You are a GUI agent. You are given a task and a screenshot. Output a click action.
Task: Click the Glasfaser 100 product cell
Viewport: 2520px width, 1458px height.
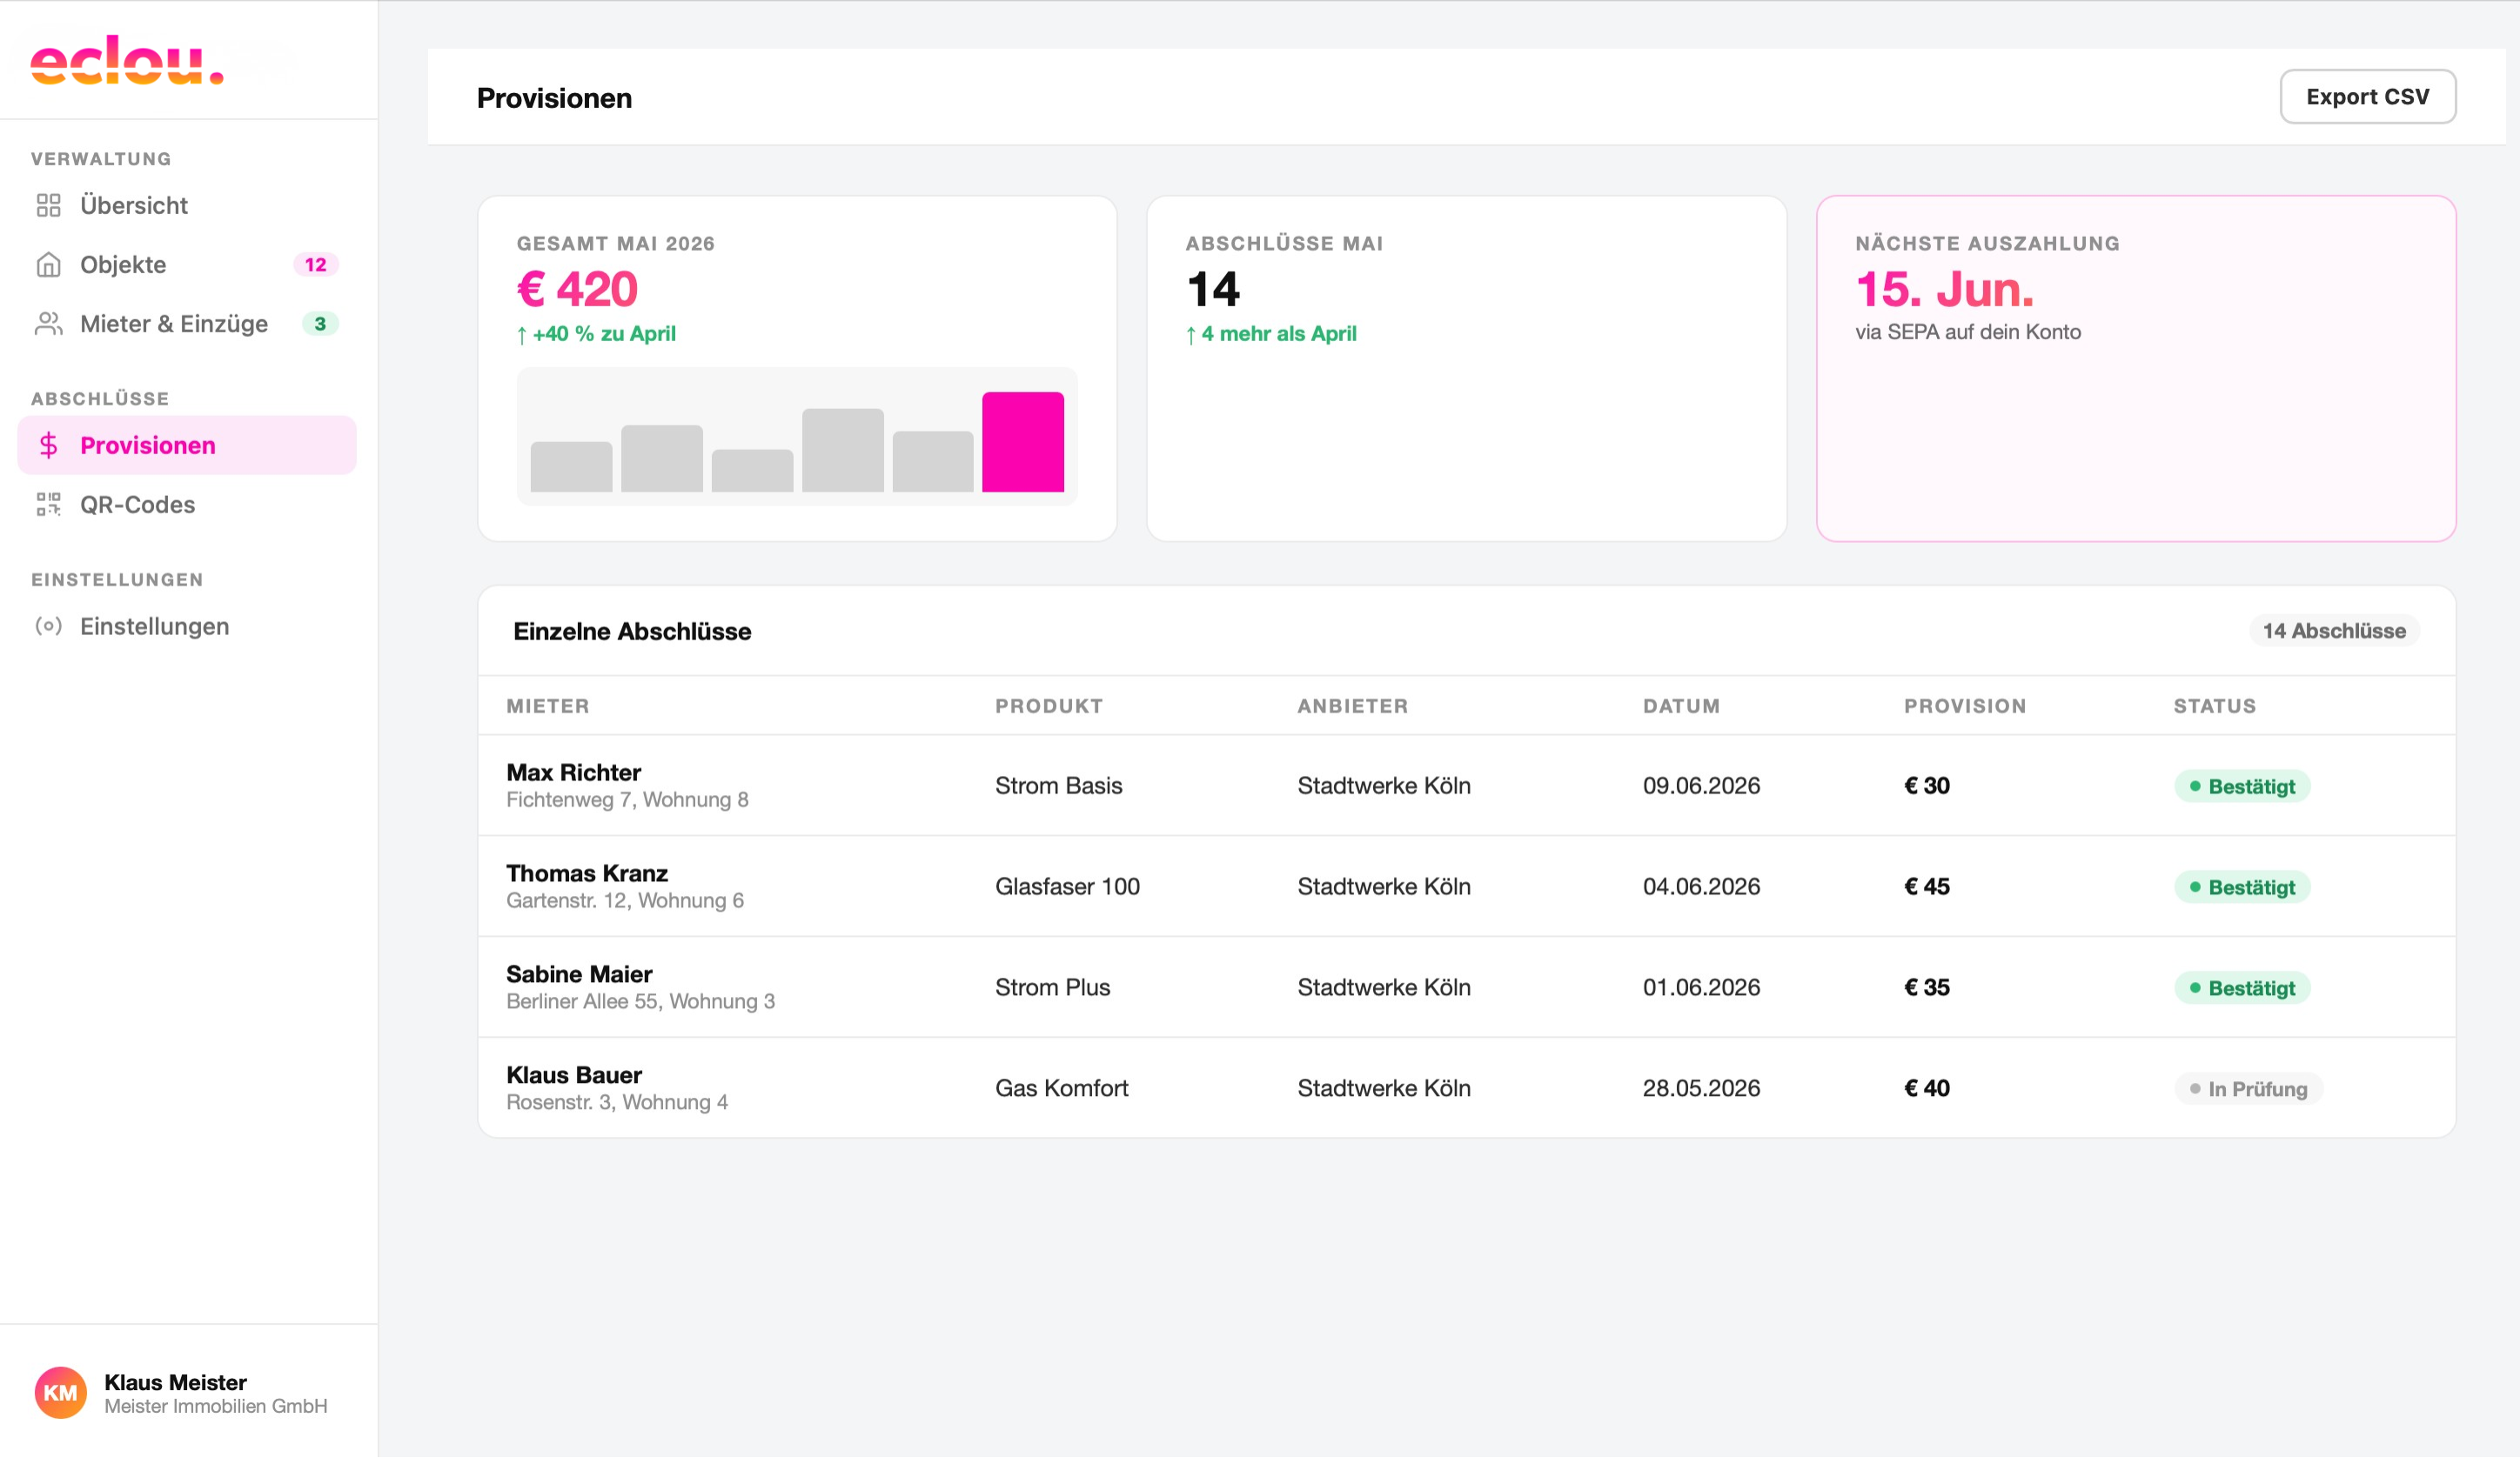tap(1067, 886)
